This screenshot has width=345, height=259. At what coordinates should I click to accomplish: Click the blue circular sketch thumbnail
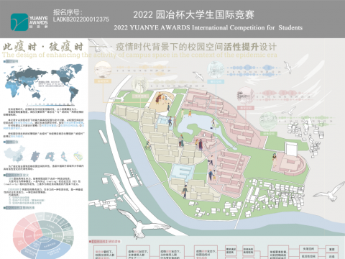(216, 70)
